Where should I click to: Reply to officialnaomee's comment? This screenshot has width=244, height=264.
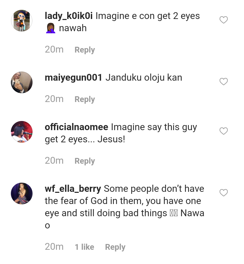85,161
